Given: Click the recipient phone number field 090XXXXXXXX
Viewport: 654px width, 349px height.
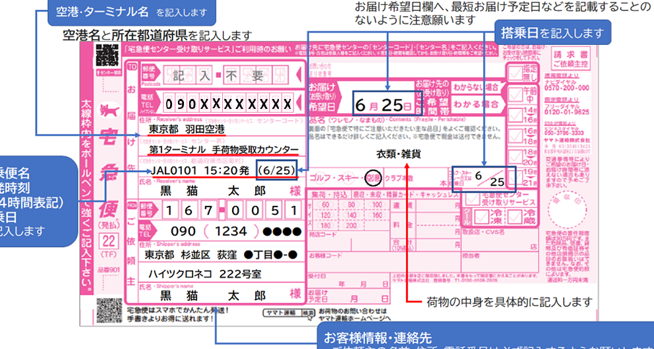Looking at the screenshot, I should [227, 105].
